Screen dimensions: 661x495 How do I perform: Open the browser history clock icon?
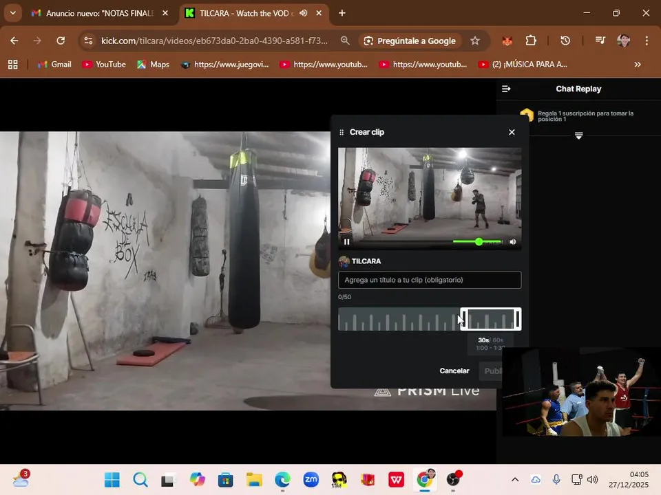click(565, 41)
